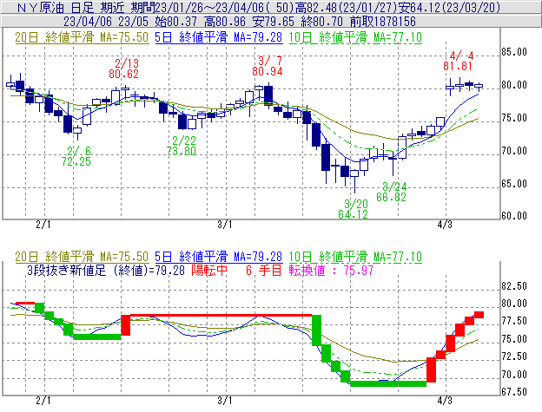Click the red 陽転中 status text
The height and width of the screenshot is (412, 542).
pyautogui.click(x=209, y=270)
